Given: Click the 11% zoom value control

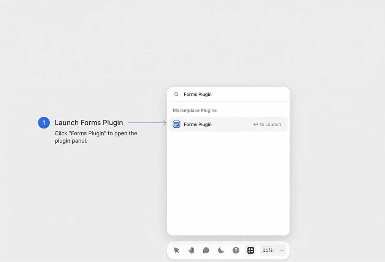Looking at the screenshot, I should pos(268,250).
